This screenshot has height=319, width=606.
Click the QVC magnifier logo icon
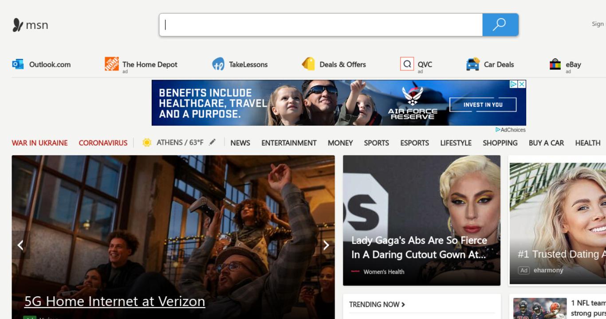407,64
